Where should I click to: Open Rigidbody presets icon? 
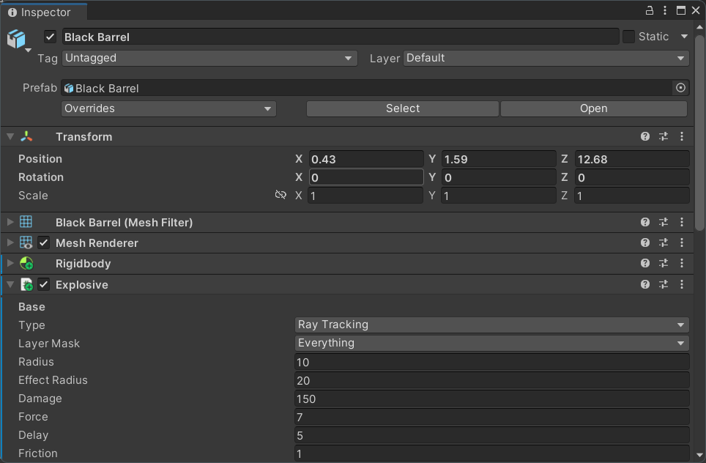pos(664,263)
